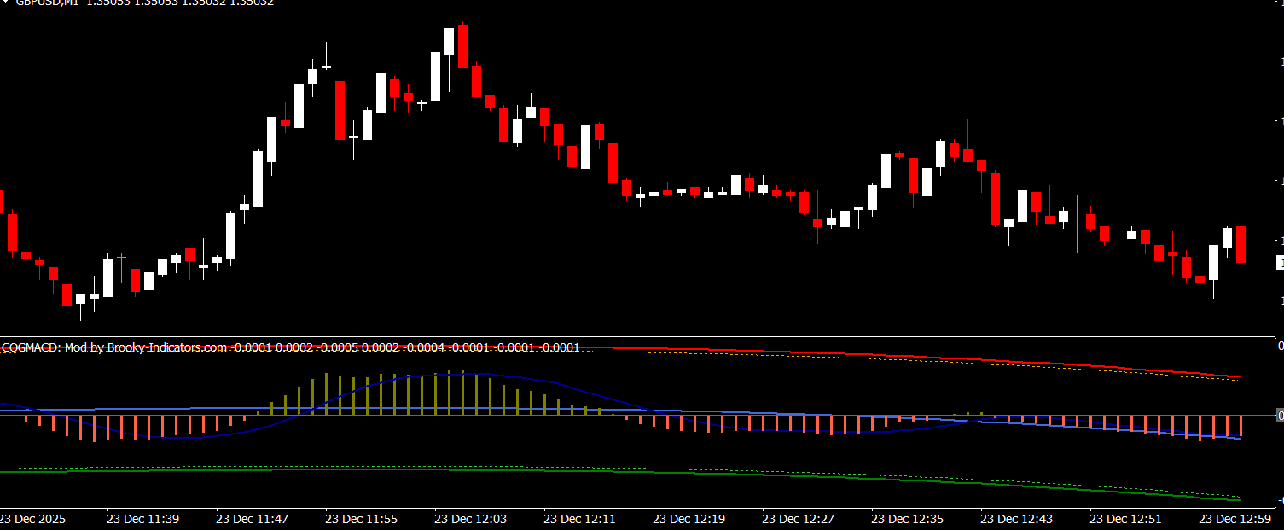Click the rightmost red candlestick

(x=1240, y=244)
